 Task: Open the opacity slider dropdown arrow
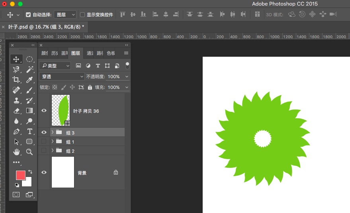coord(127,77)
